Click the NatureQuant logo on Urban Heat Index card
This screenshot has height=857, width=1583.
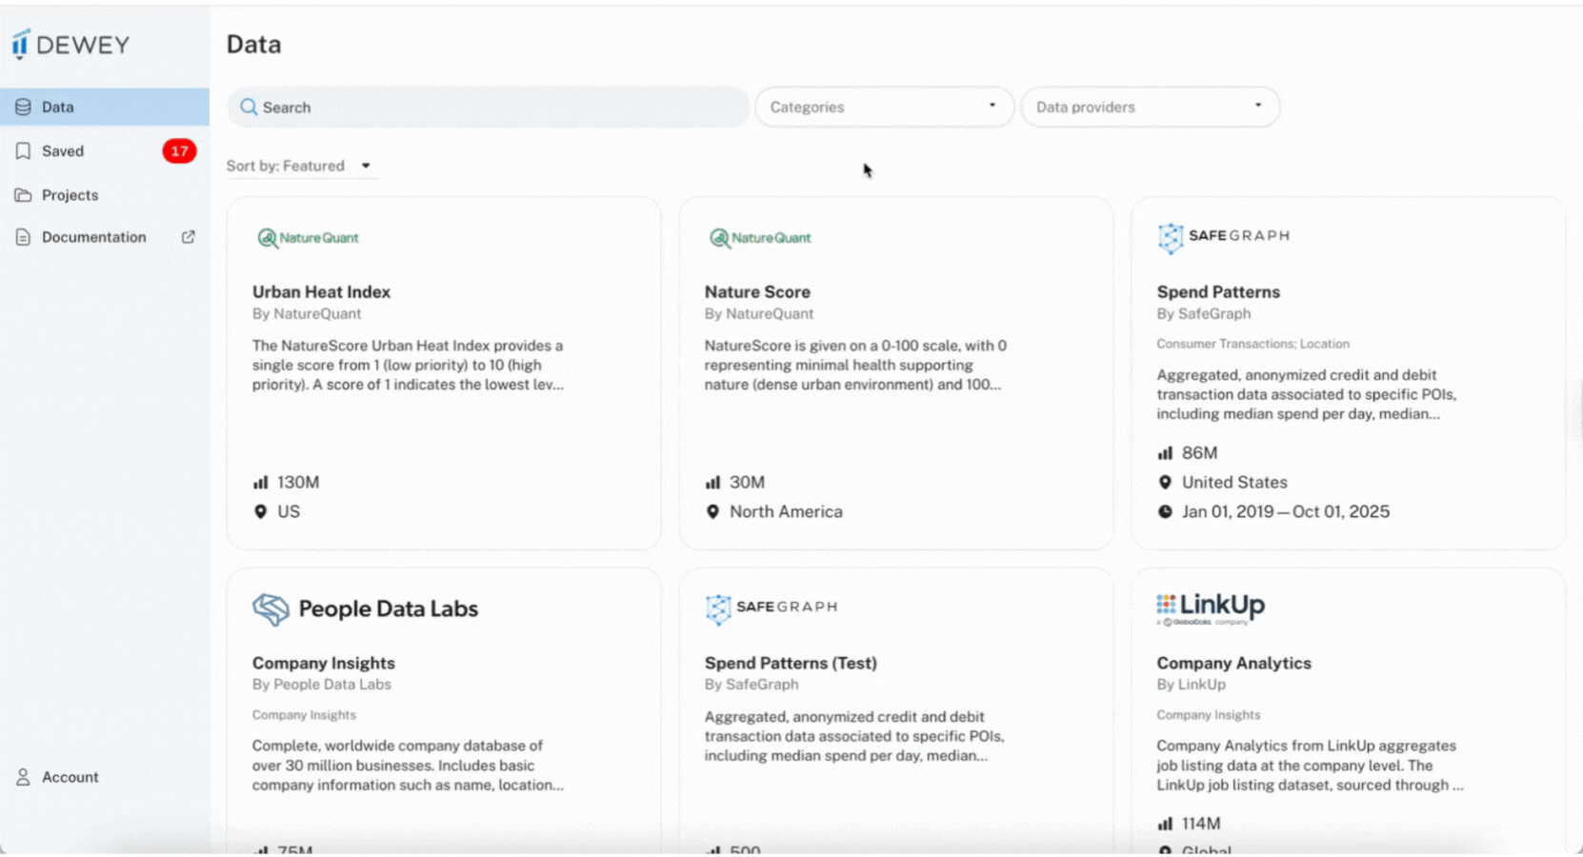click(x=308, y=238)
